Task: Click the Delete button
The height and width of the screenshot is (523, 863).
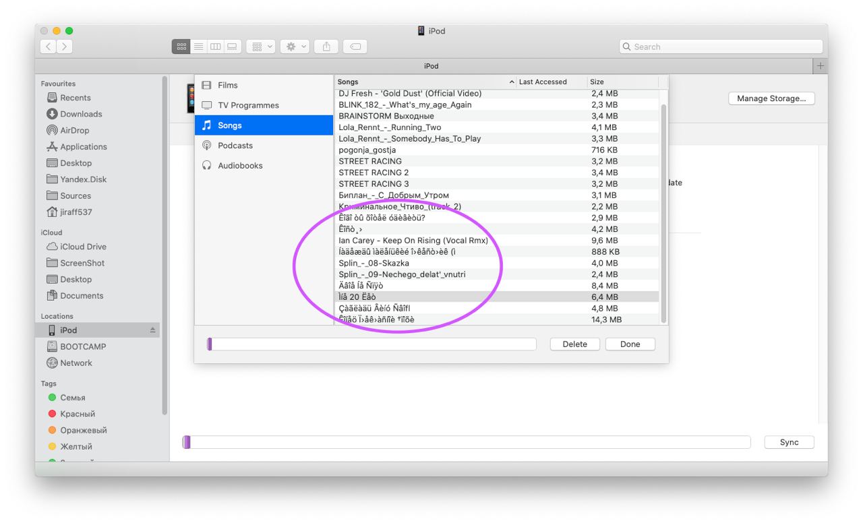Action: [x=575, y=344]
